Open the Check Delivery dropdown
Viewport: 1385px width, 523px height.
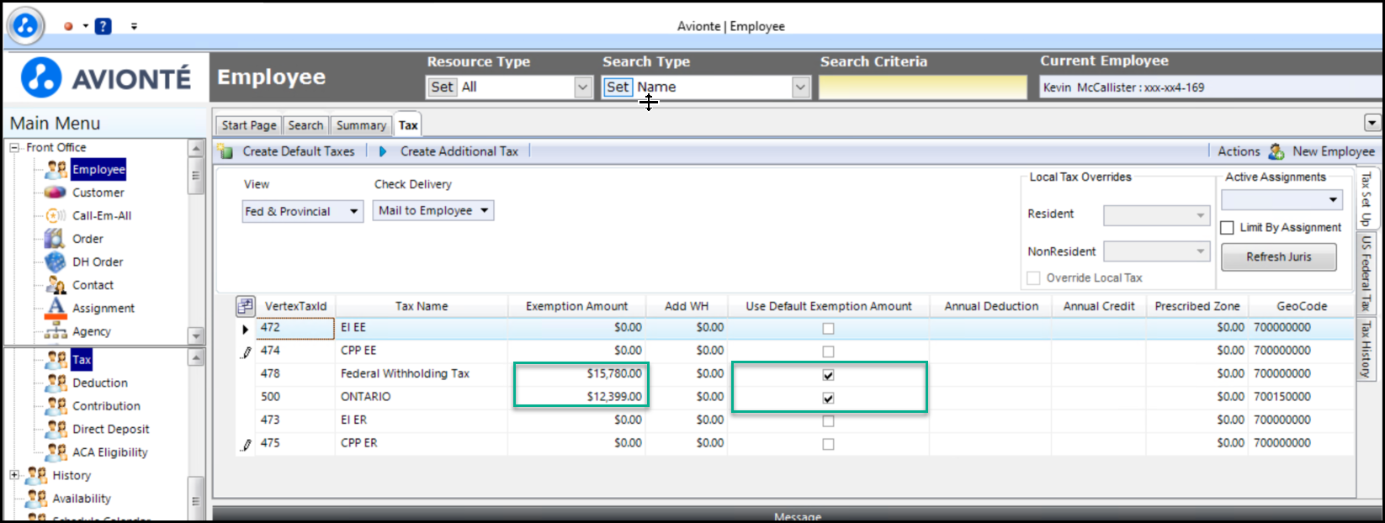pyautogui.click(x=433, y=210)
